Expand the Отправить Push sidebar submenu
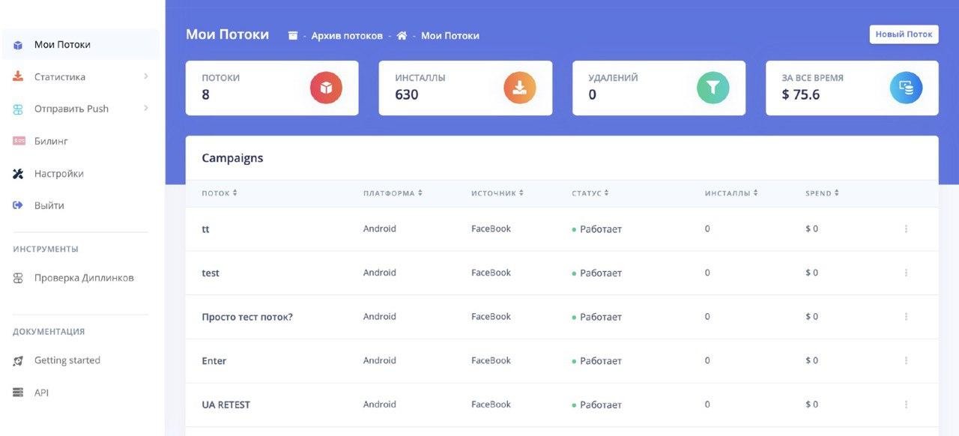Screen dimensions: 959x436 [x=145, y=109]
